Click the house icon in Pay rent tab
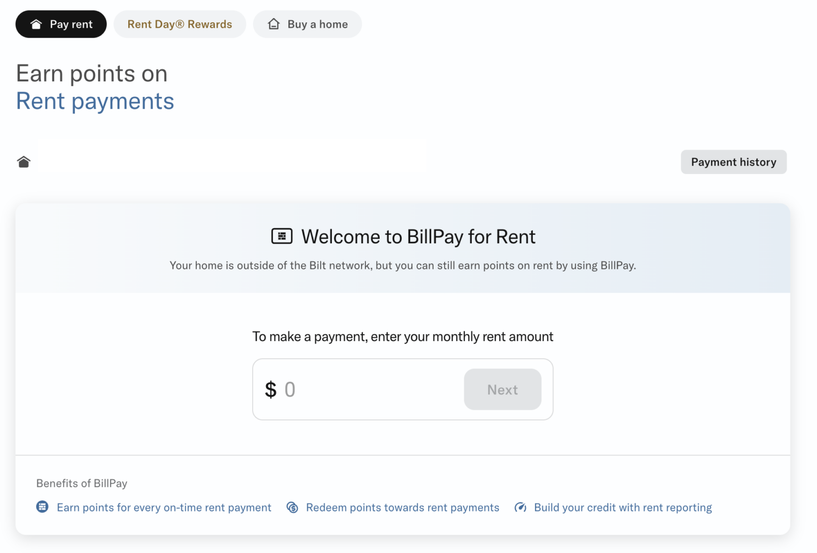This screenshot has height=553, width=817. coord(36,23)
